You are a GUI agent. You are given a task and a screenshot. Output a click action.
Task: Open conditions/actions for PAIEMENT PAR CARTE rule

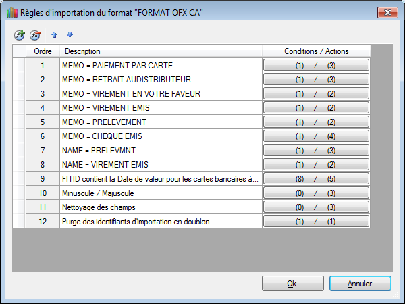(x=316, y=66)
